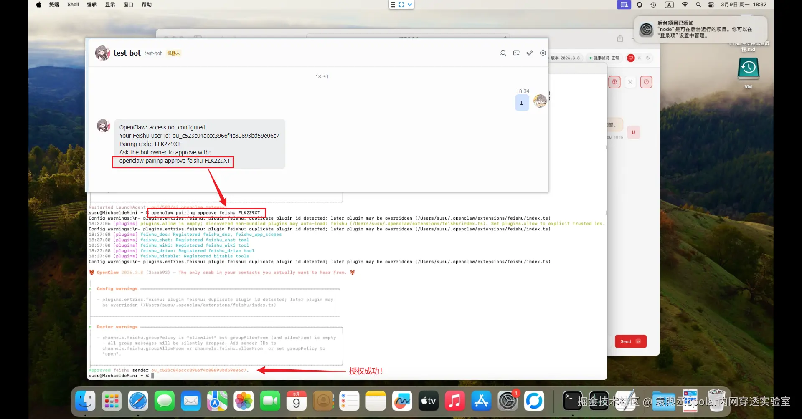Open the VM Time Machine desktop icon

pos(748,73)
